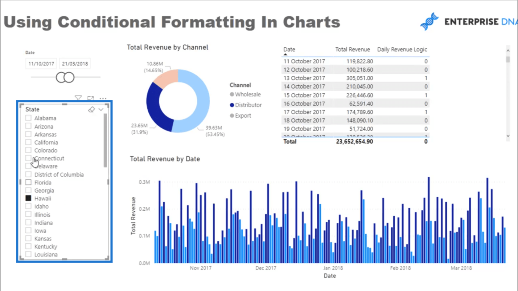Check the Idaho checkbox
This screenshot has width=518, height=291.
(x=28, y=206)
